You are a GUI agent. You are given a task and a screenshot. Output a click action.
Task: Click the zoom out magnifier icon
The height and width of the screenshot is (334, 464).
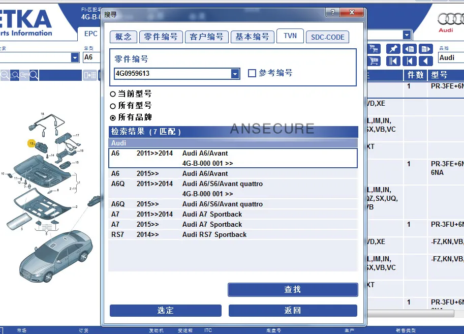(x=5, y=75)
